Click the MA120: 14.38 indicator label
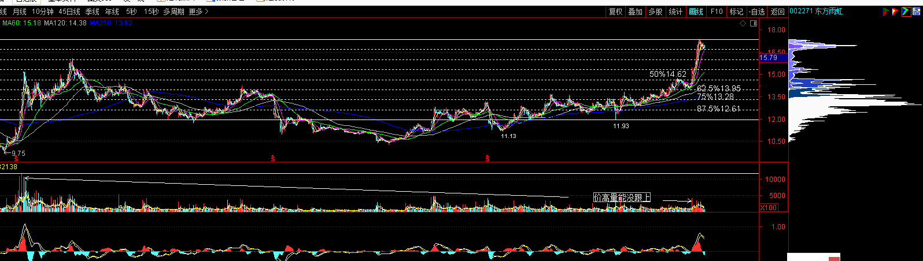The width and height of the screenshot is (923, 261). pyautogui.click(x=65, y=23)
